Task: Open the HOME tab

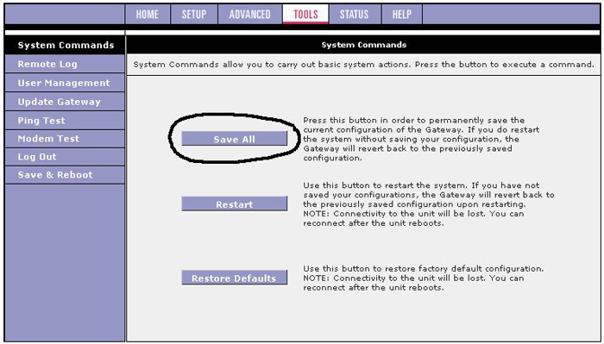Action: tap(148, 15)
